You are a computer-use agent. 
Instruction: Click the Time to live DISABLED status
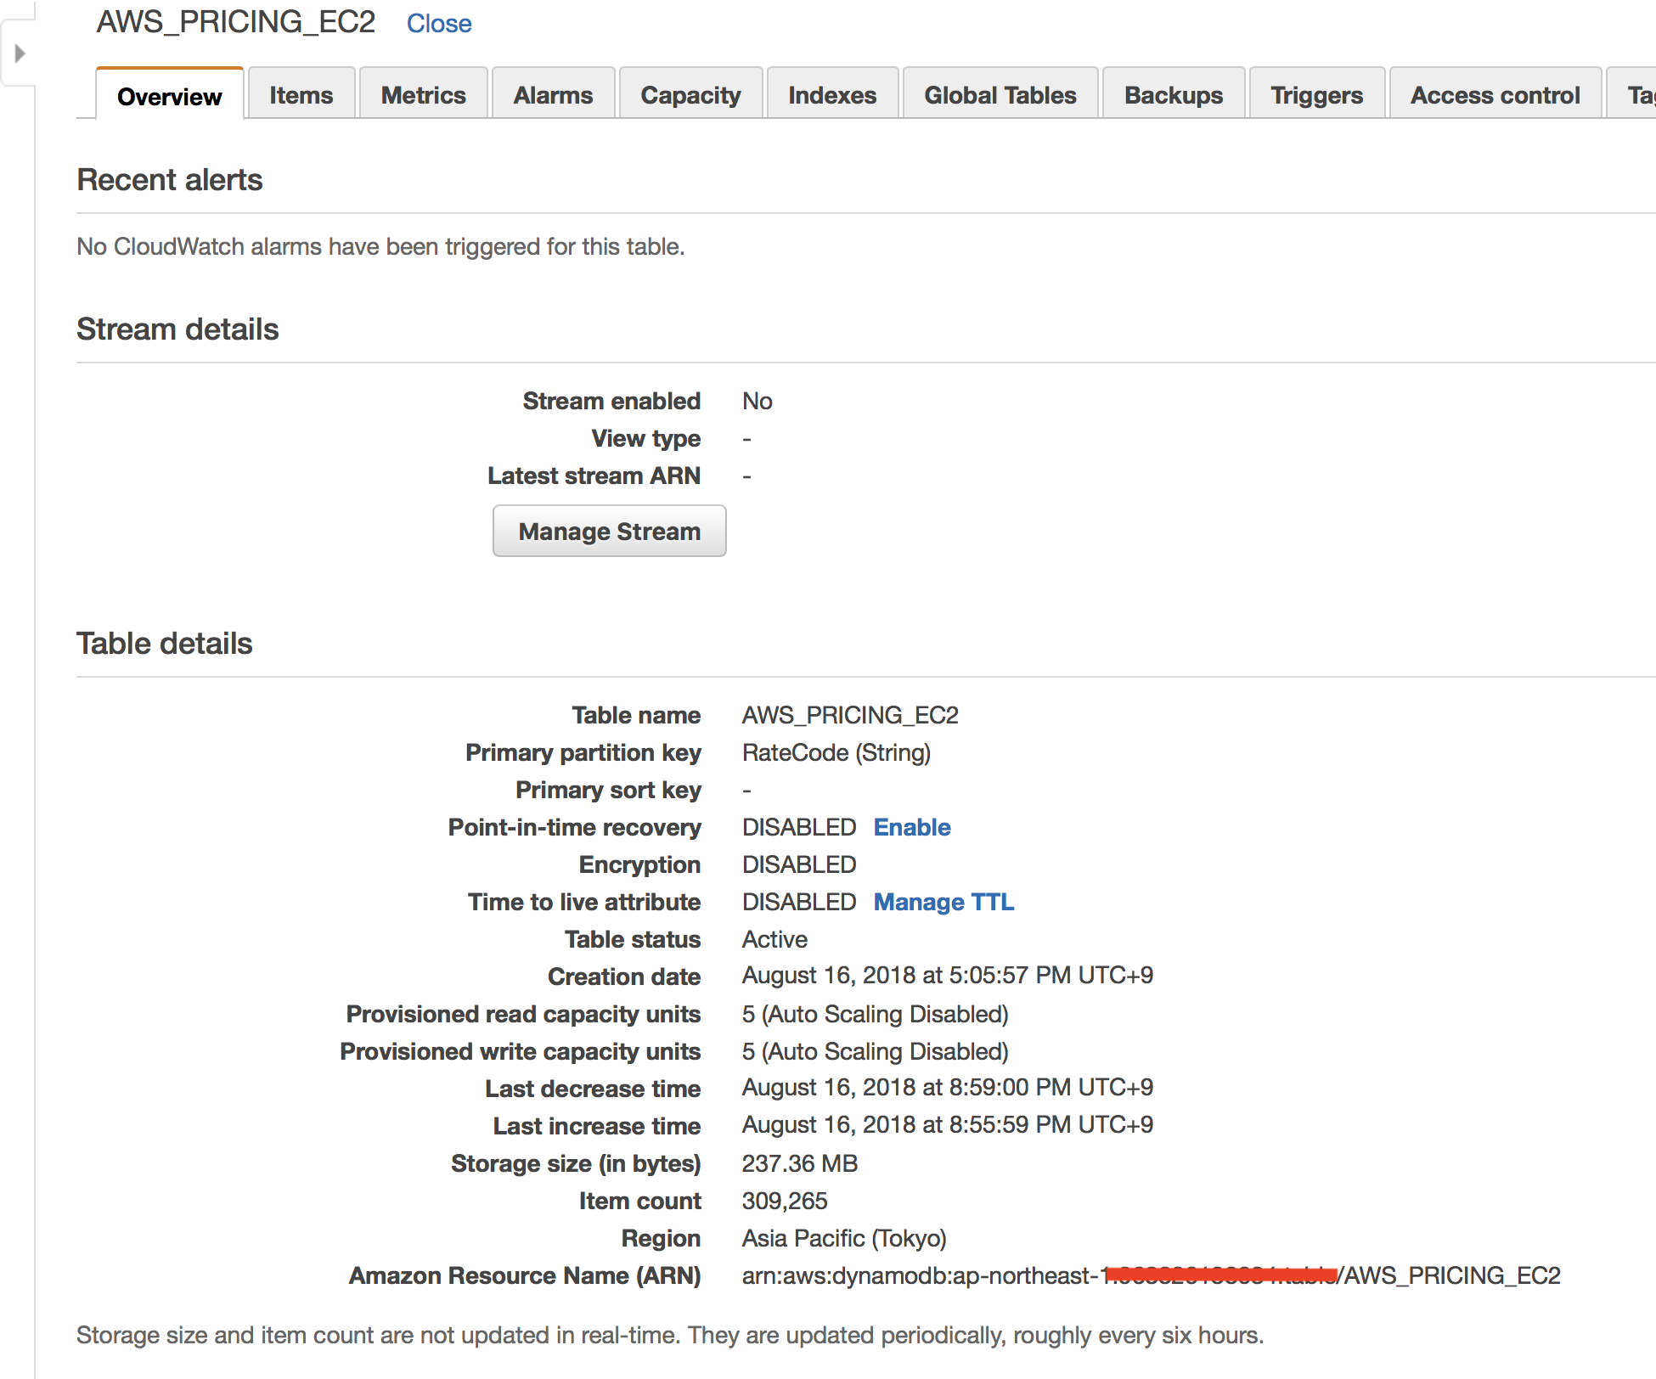click(x=799, y=902)
